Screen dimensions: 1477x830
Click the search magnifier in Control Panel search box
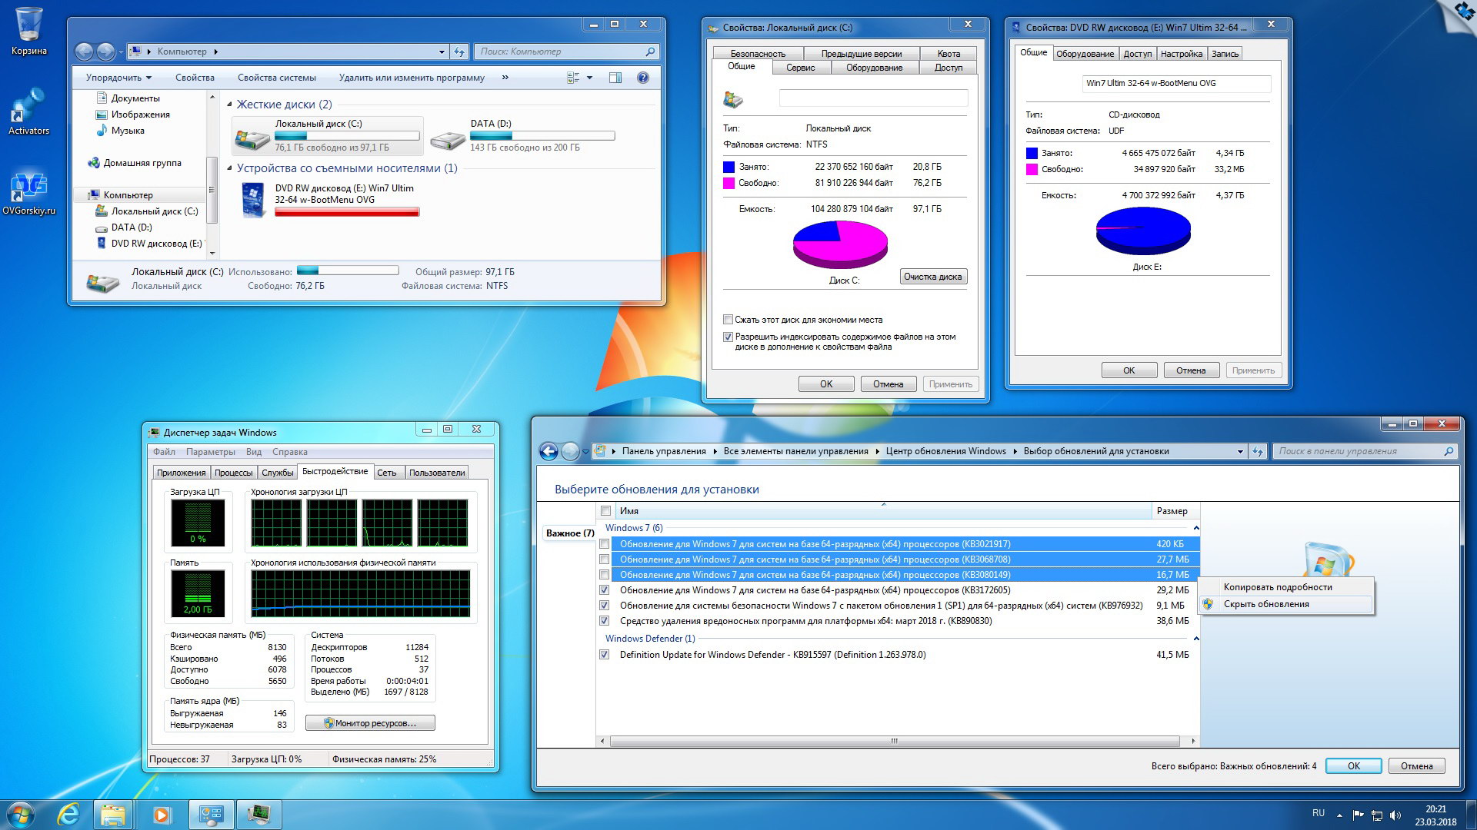coord(1449,451)
